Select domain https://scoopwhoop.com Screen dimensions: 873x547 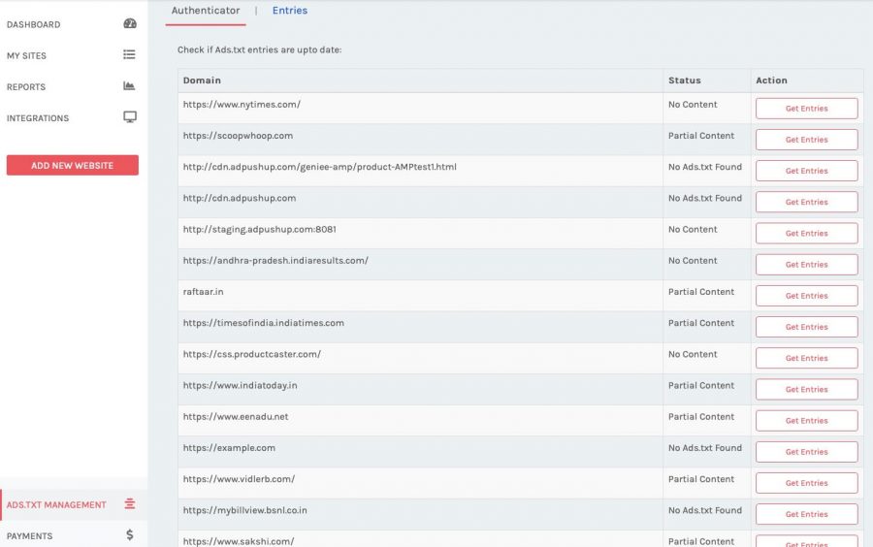(238, 135)
